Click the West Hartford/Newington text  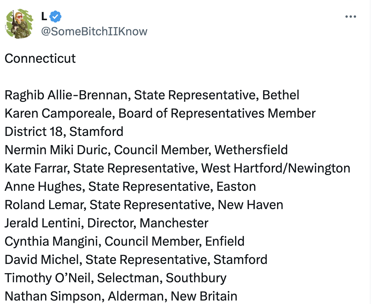click(x=276, y=168)
